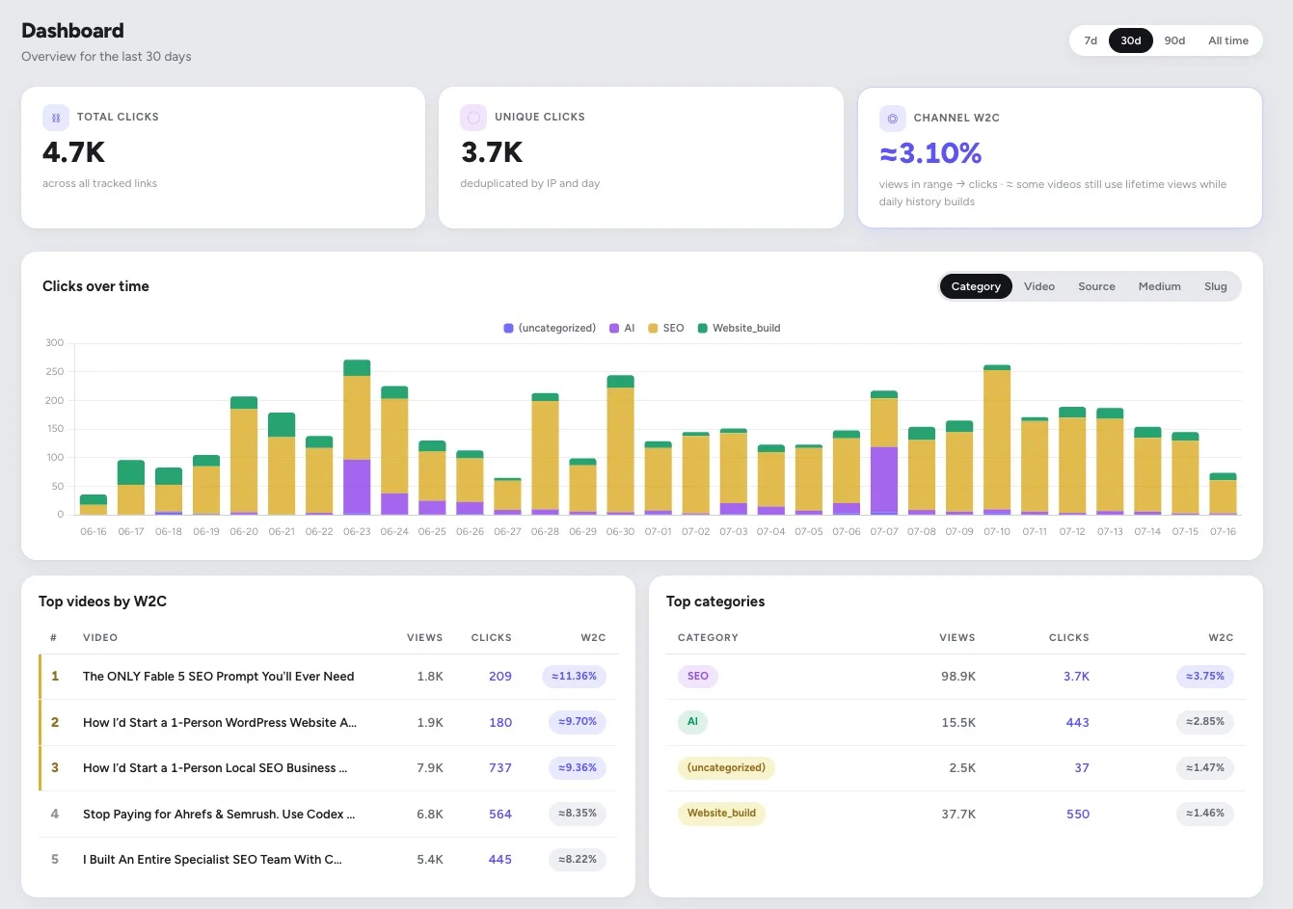Group chart by Source
The height and width of the screenshot is (909, 1293).
click(1096, 286)
